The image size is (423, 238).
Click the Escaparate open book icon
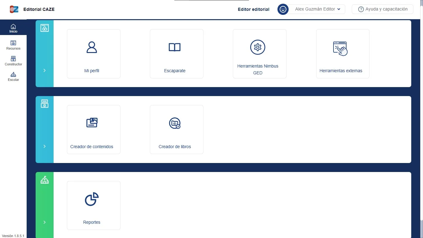(175, 47)
